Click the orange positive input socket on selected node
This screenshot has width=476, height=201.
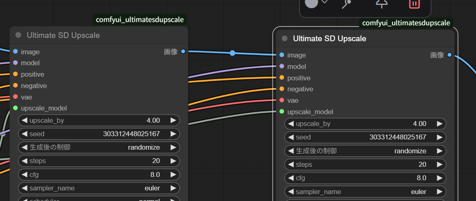pyautogui.click(x=282, y=78)
